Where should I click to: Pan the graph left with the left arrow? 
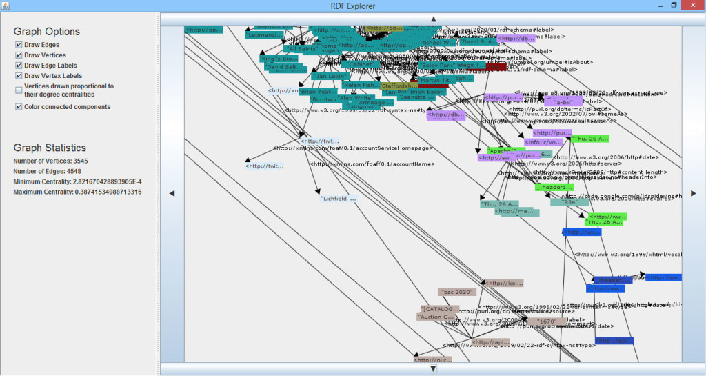[x=172, y=193]
